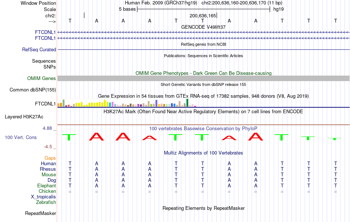Viewport: 350px width, 222px height.
Task: Open RefSeq genes from NCBI title
Action: coord(203,44)
